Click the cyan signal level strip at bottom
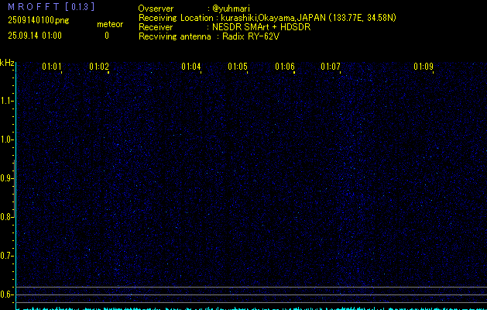Viewport: 487px width, 310px height. (252, 308)
